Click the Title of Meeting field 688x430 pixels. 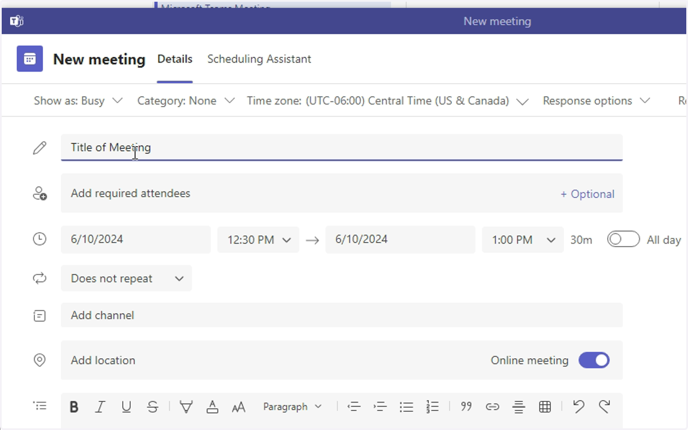pyautogui.click(x=342, y=147)
